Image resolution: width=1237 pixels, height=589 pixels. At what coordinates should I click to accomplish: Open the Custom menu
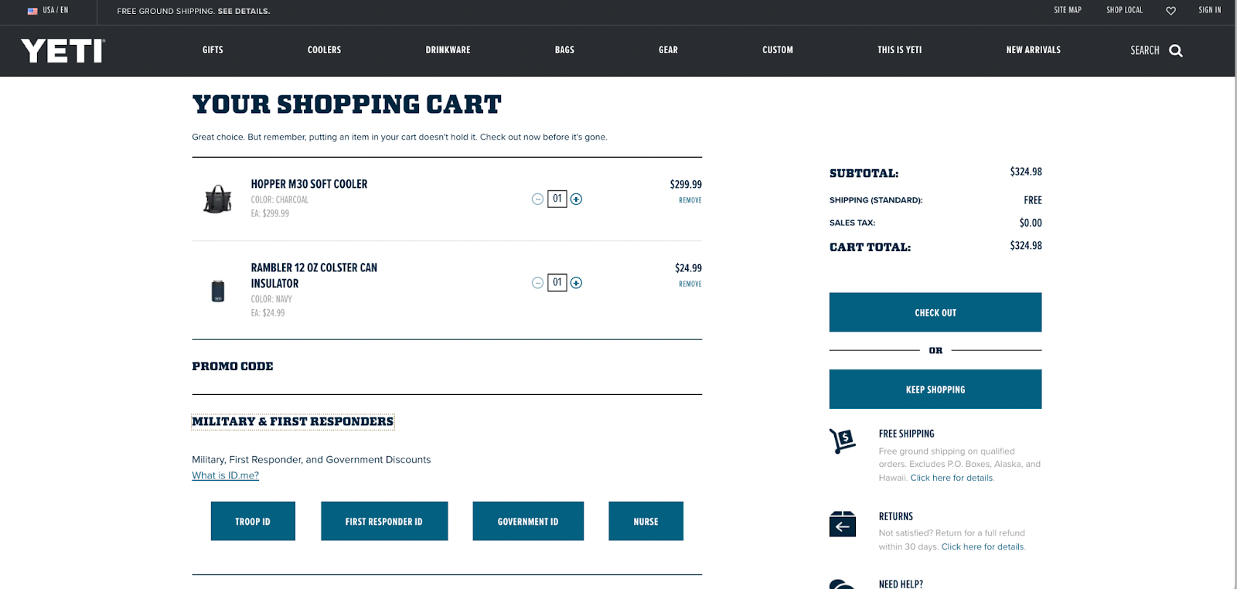778,50
